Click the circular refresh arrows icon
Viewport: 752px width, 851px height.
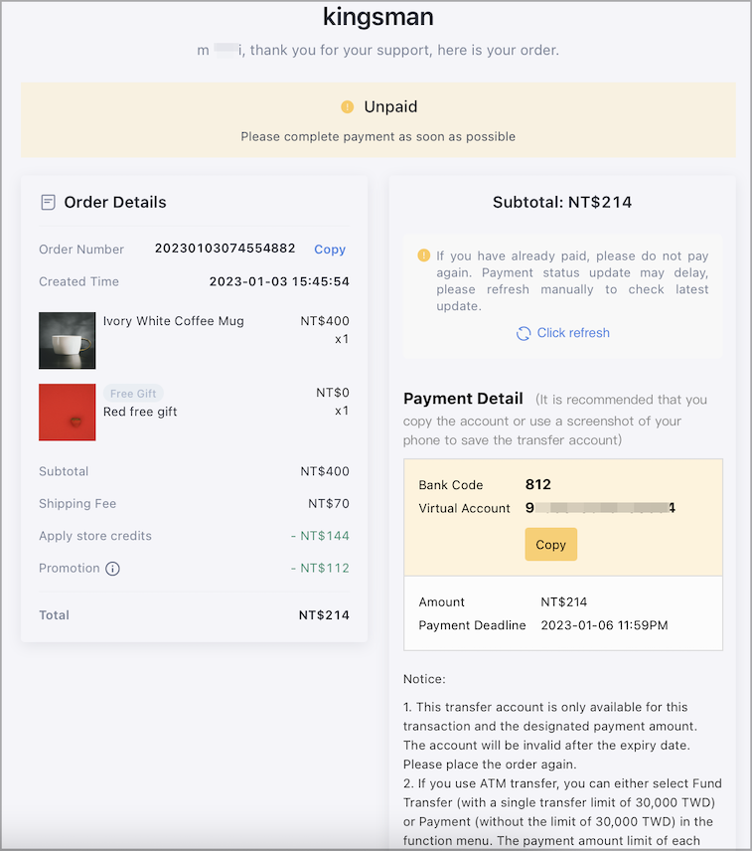pyautogui.click(x=524, y=333)
